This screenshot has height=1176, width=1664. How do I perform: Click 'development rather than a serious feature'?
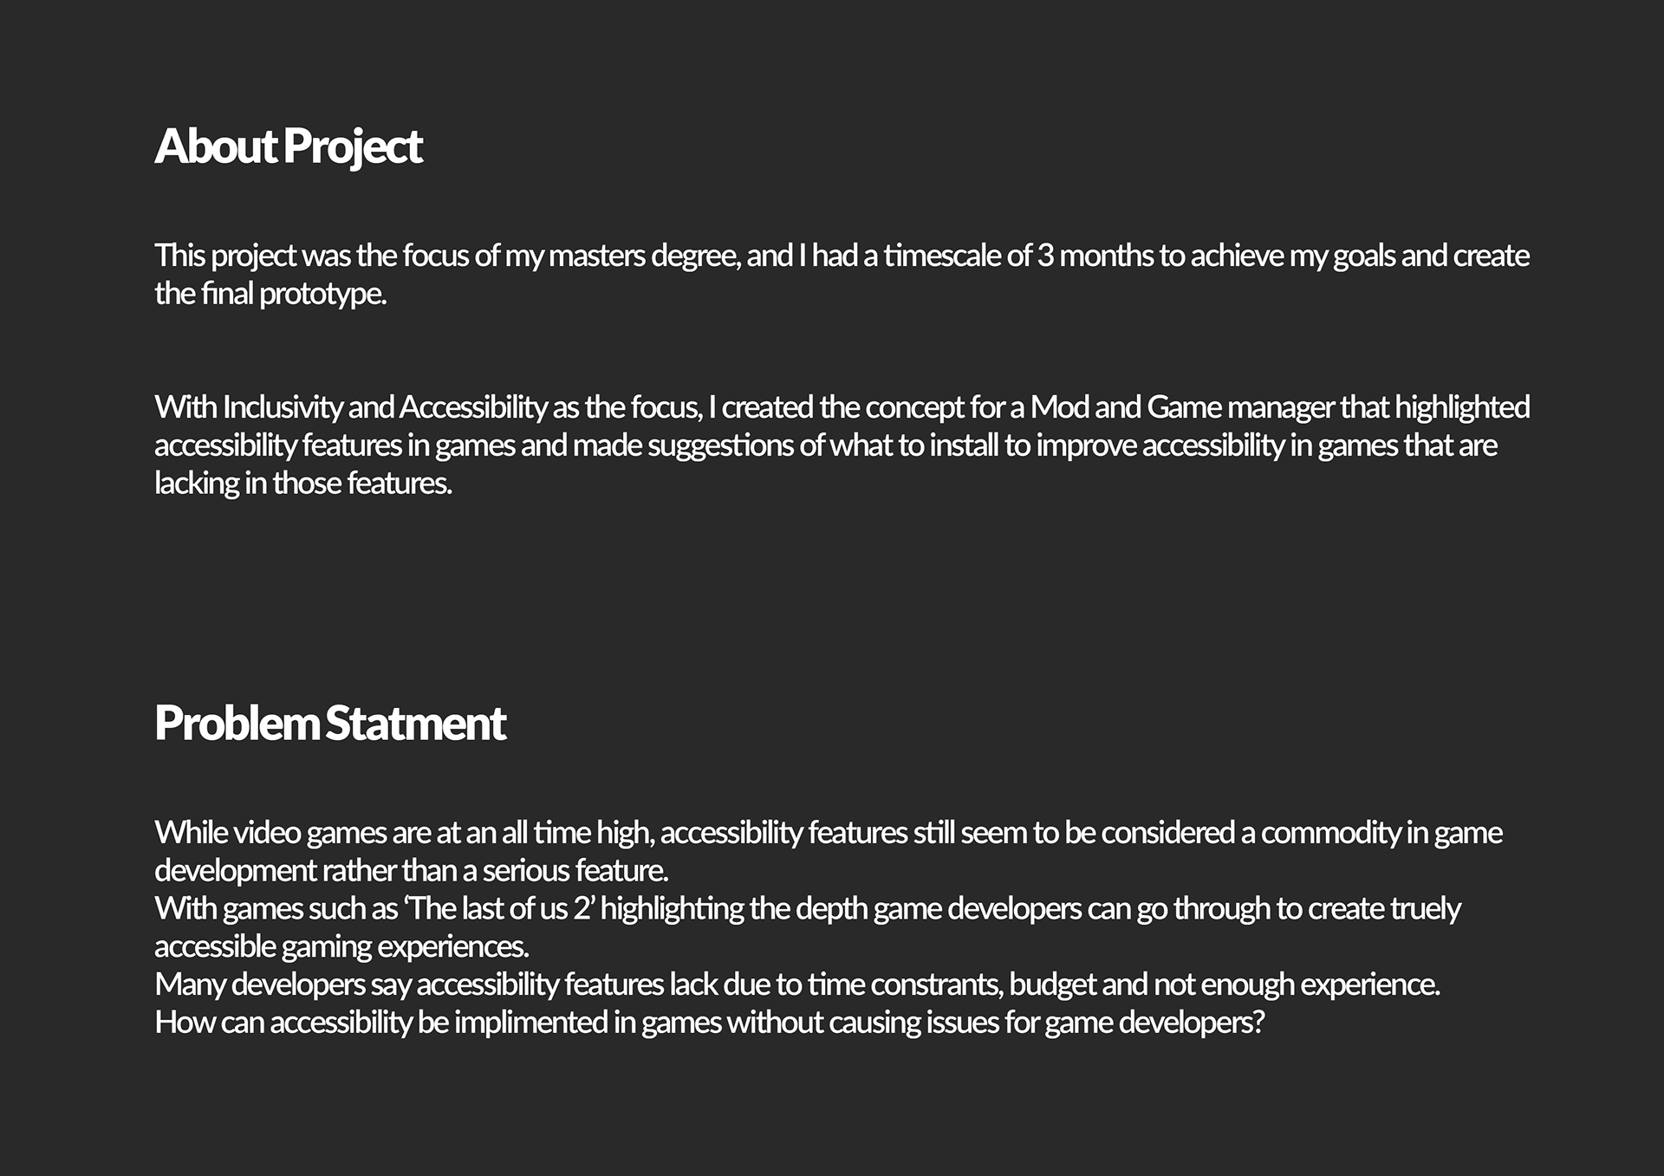[411, 870]
